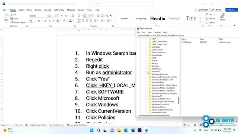238x134 pixels.
Task: Apply bullet list
Action: pos(79,16)
